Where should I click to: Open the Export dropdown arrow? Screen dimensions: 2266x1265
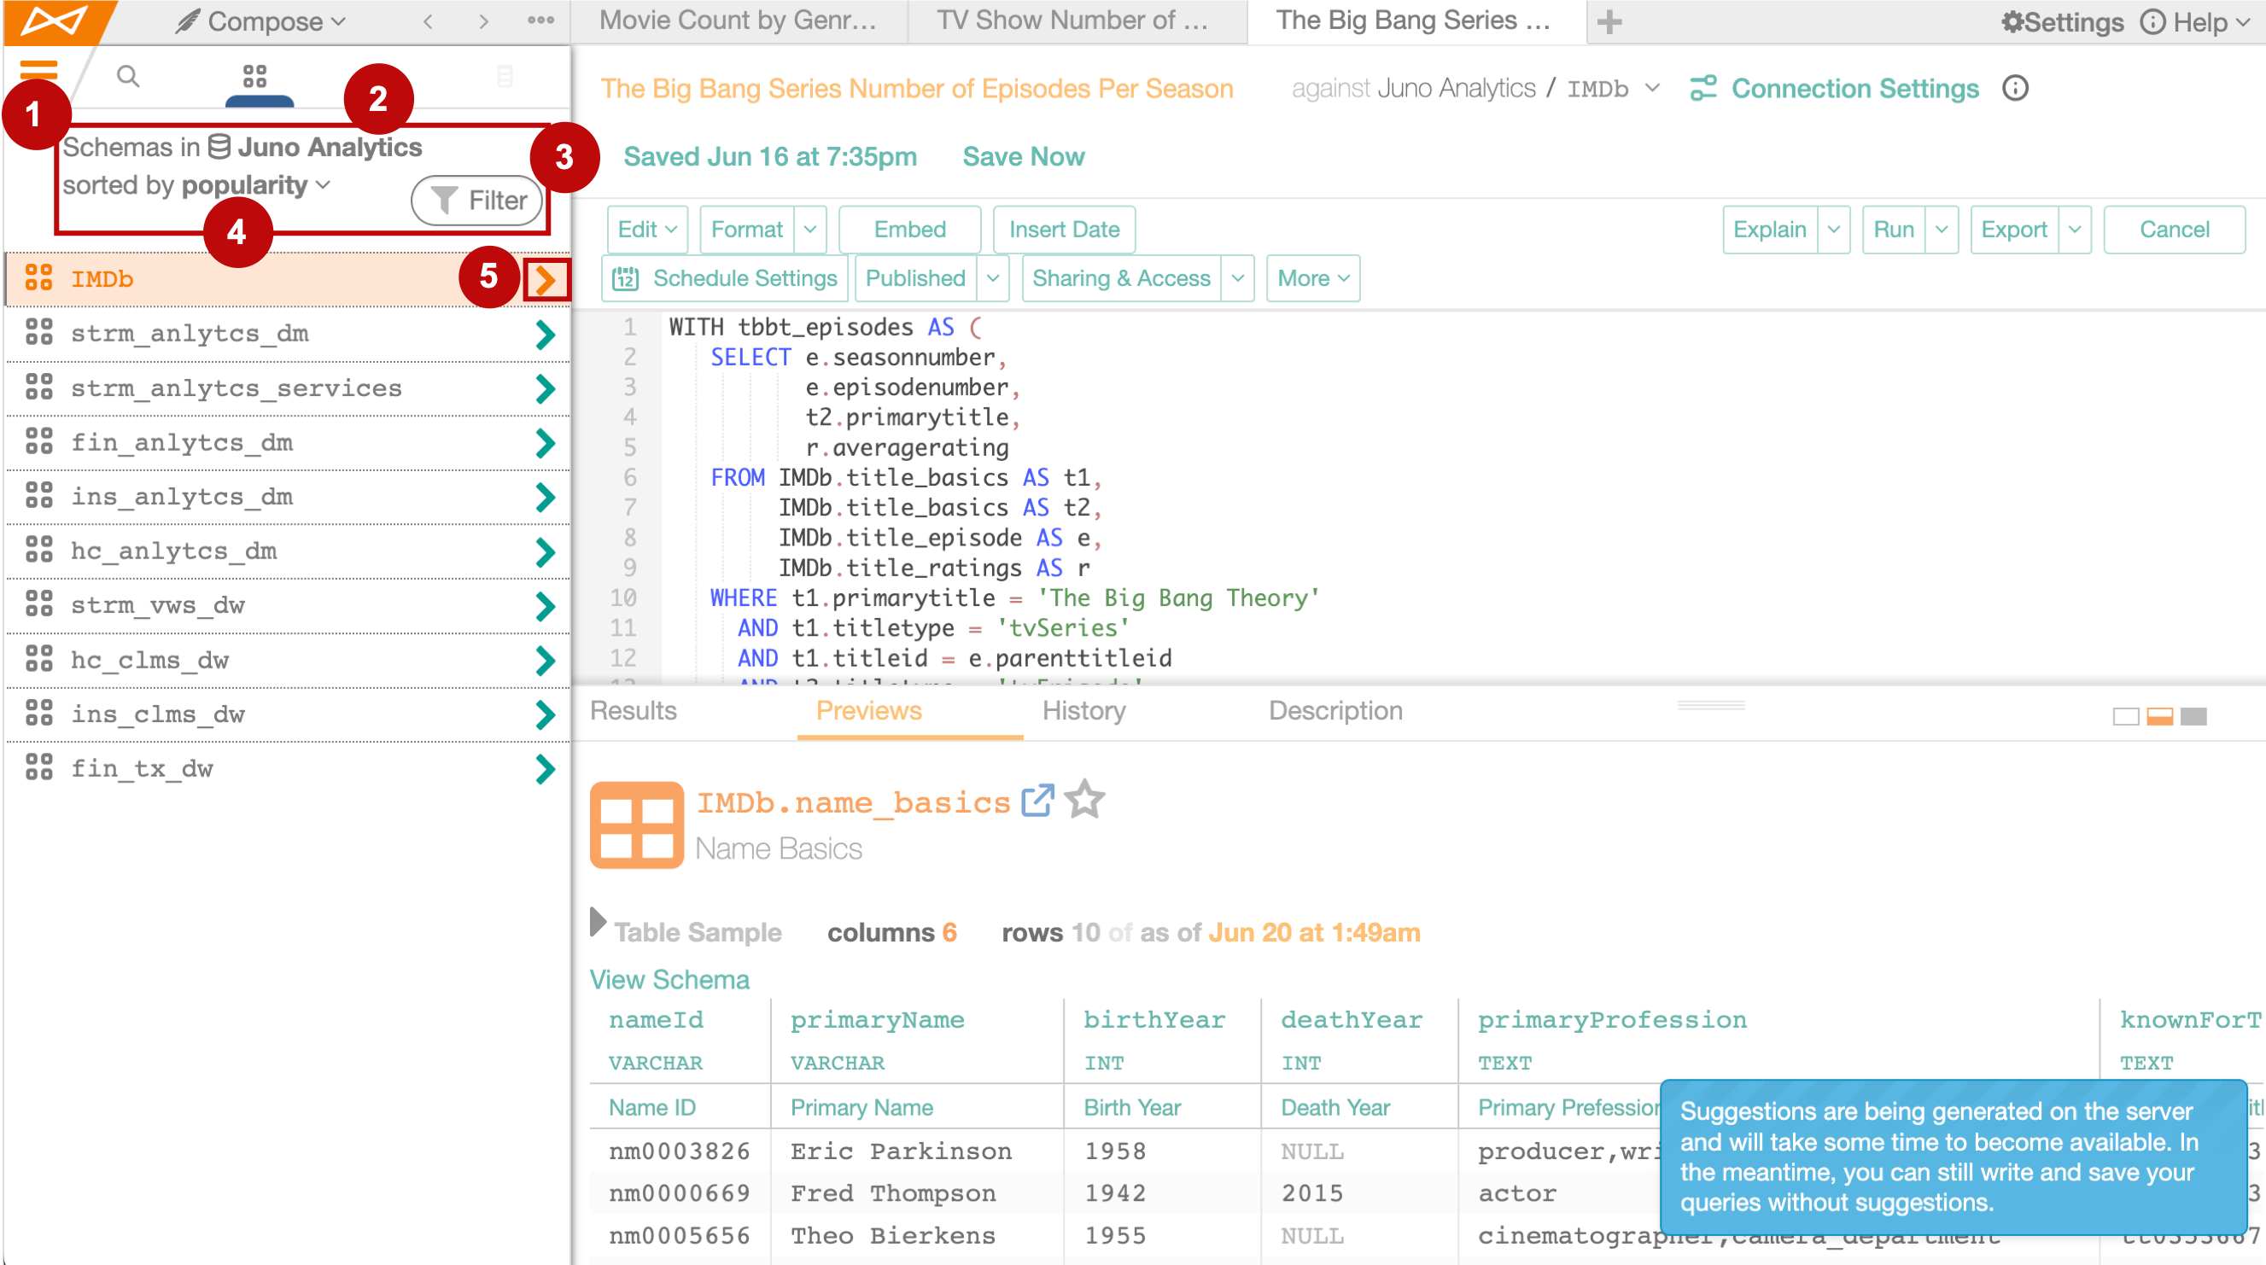click(2074, 230)
